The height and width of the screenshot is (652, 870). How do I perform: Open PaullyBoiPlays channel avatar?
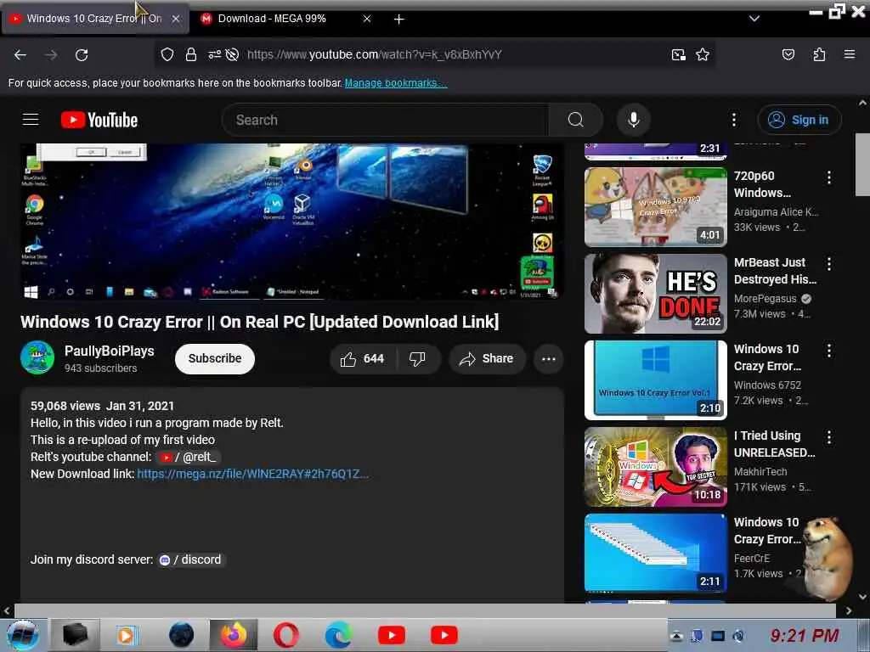coord(37,357)
